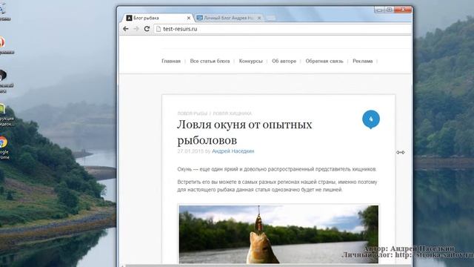The width and height of the screenshot is (474, 267).
Task: Click the "ЛОВЛЯ ХИЩНИКА" category link
Action: (x=232, y=113)
